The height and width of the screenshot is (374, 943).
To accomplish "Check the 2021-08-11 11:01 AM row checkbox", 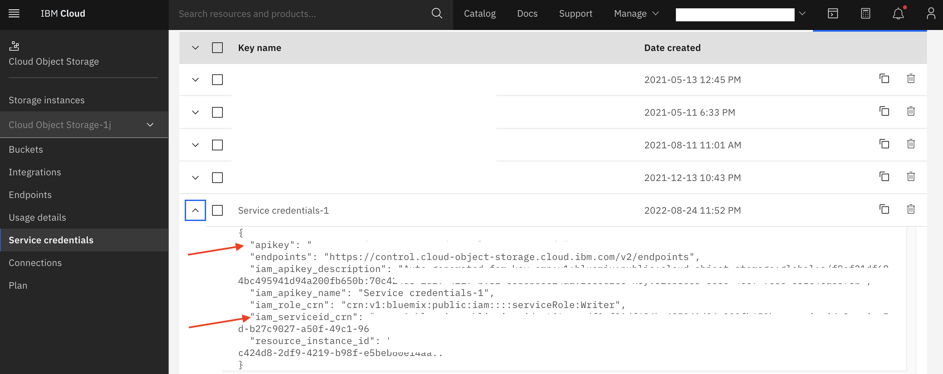I will [217, 145].
